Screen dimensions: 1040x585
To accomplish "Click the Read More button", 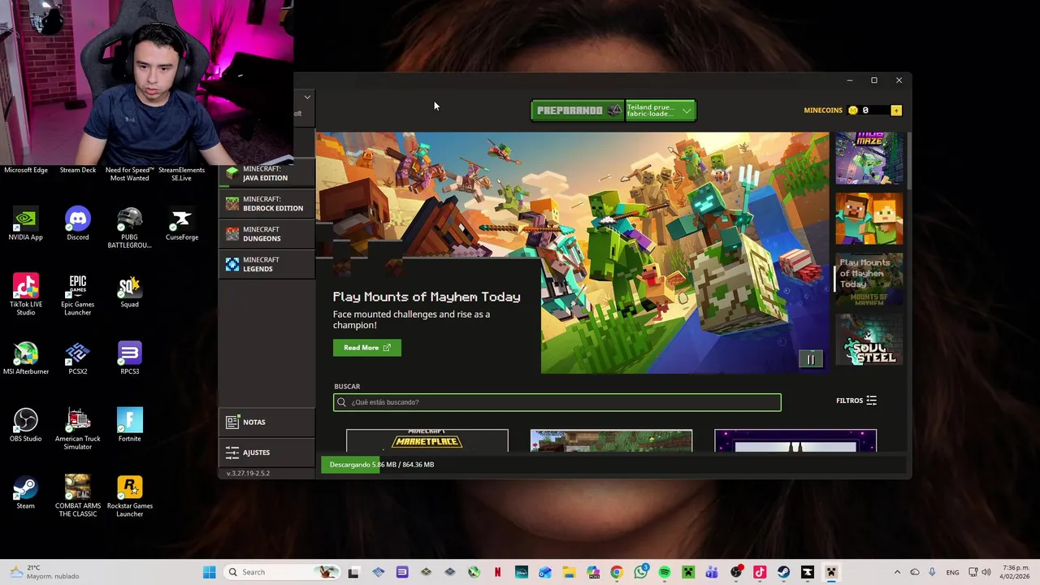I will (x=366, y=348).
